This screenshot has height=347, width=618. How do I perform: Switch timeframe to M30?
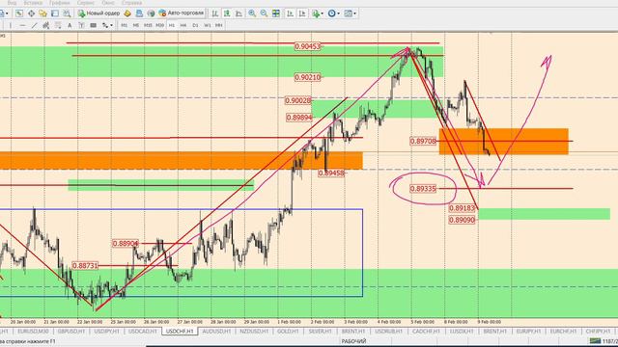tap(159, 26)
